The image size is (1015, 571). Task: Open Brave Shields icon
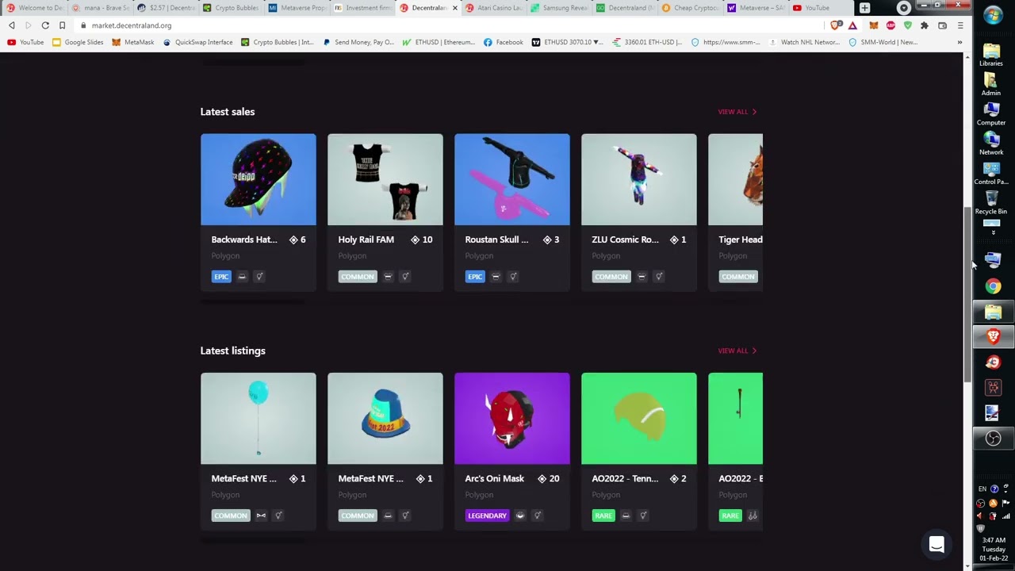(x=837, y=25)
